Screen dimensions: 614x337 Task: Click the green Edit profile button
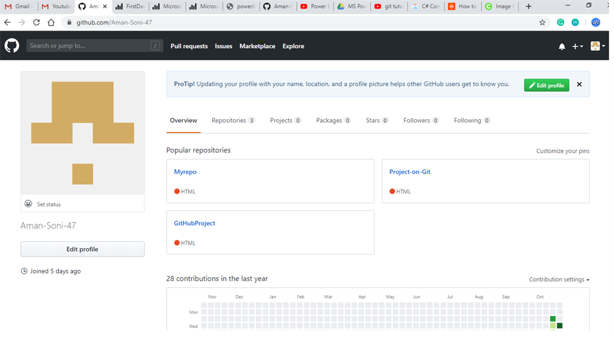pos(546,85)
